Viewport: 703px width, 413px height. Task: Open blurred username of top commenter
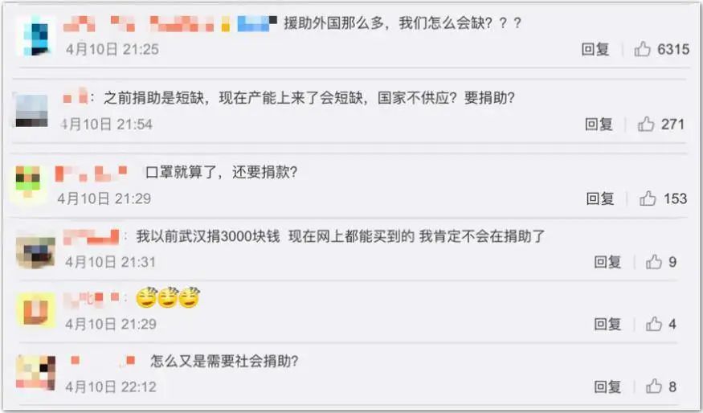coord(139,23)
